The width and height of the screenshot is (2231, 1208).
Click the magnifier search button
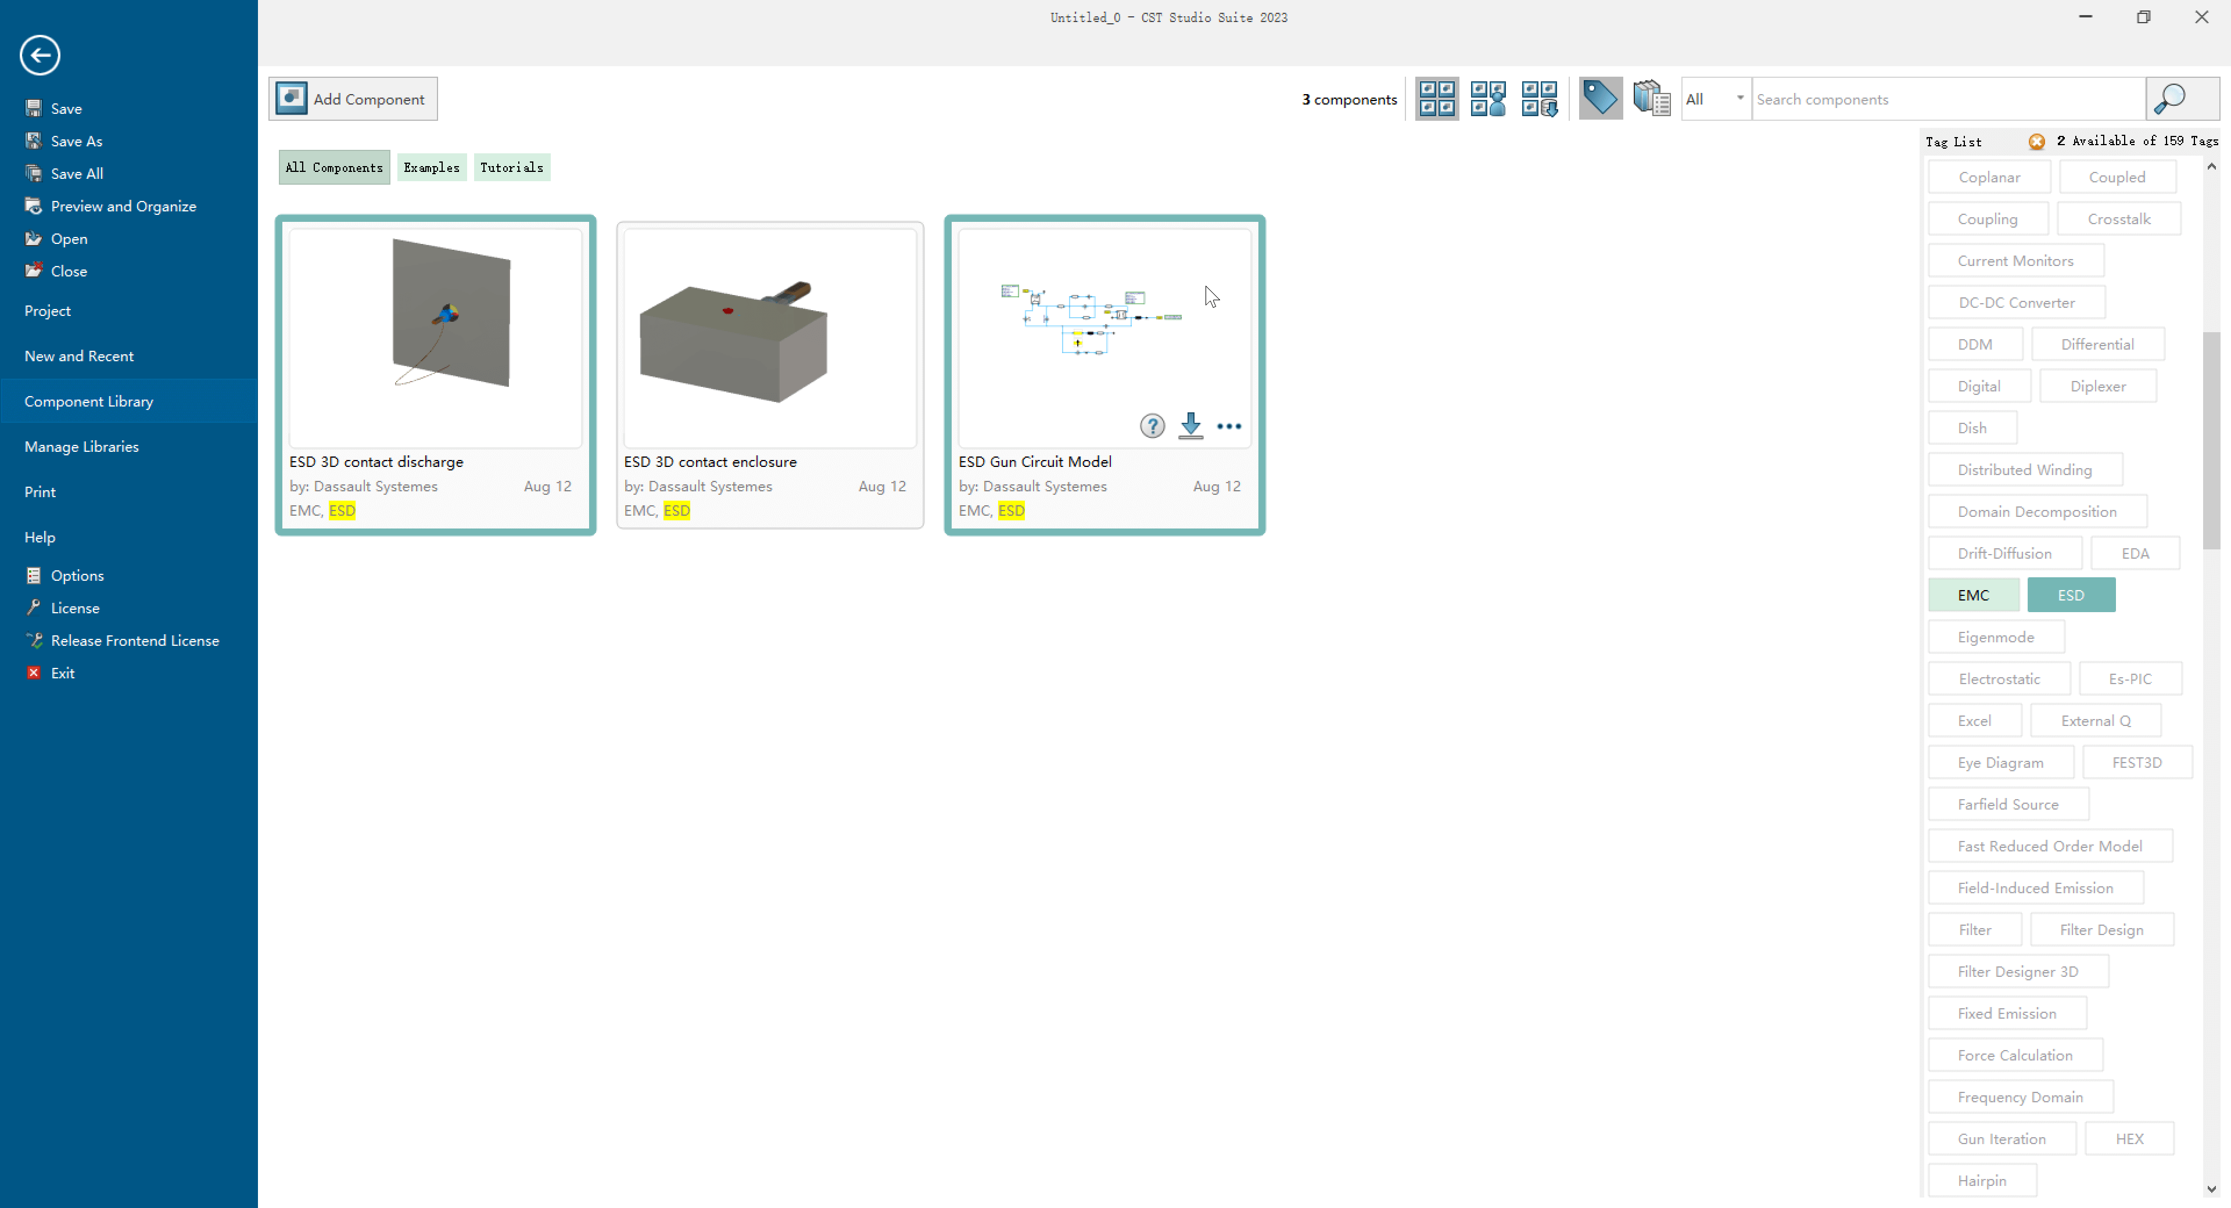click(x=2171, y=99)
